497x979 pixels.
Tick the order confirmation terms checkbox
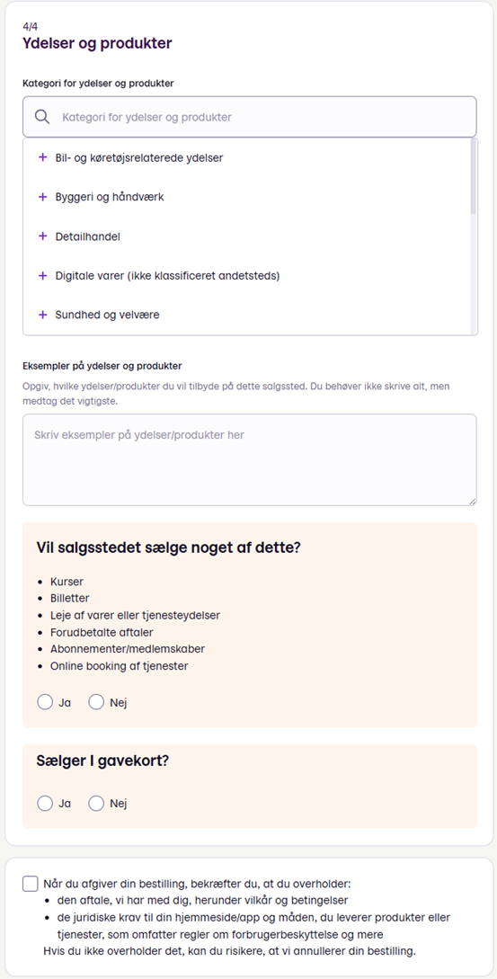coord(30,884)
